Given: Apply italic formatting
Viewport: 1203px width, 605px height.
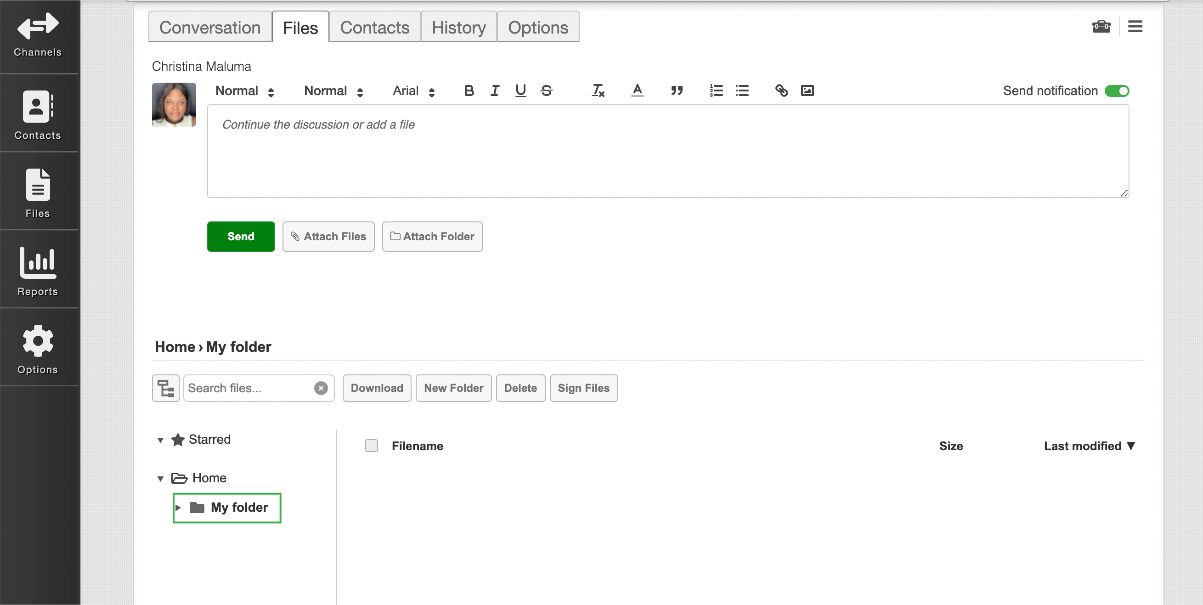Looking at the screenshot, I should [495, 90].
